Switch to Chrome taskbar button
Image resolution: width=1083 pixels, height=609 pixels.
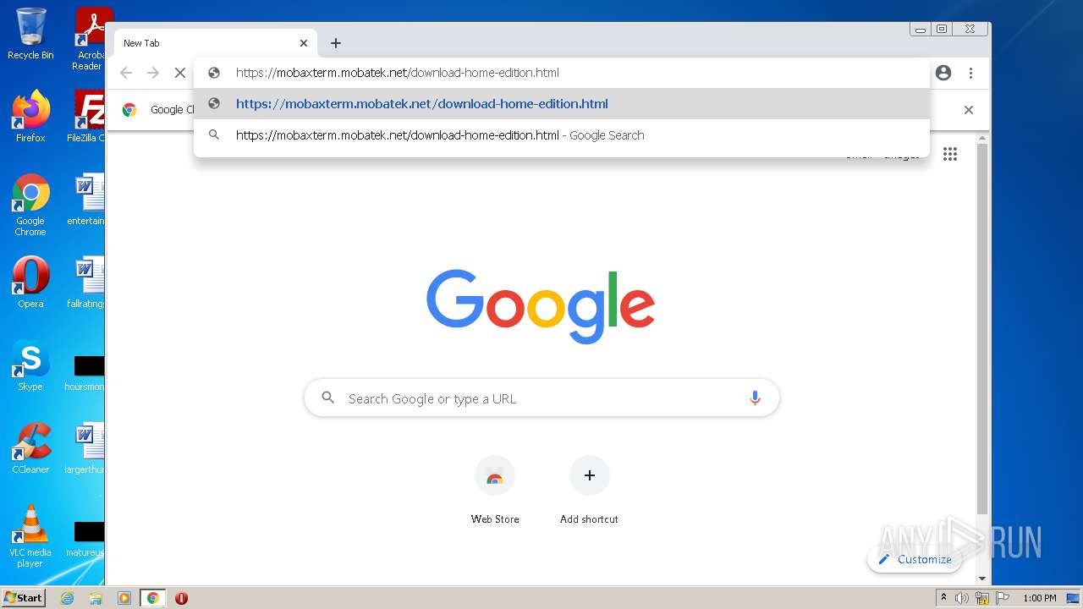coord(152,598)
